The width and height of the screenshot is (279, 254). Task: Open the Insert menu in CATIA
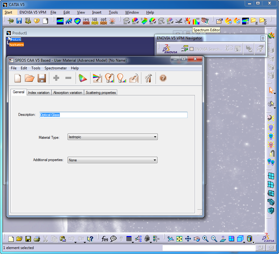(x=97, y=12)
